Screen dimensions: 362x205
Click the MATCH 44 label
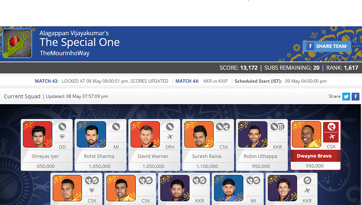coord(187,81)
